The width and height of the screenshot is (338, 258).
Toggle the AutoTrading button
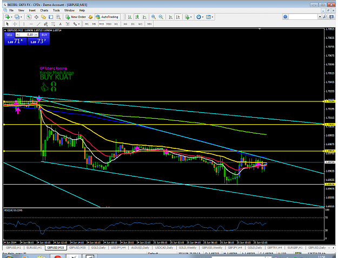coord(107,17)
